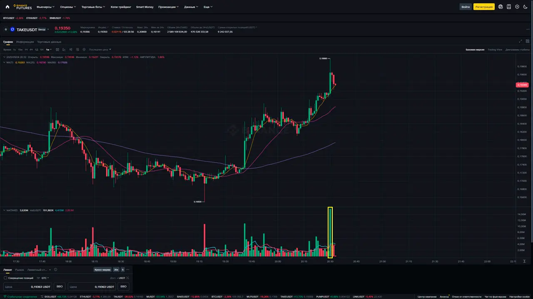Viewport: 533px width, 299px height.
Task: Open the candlestick chart type icon
Action: point(71,49)
